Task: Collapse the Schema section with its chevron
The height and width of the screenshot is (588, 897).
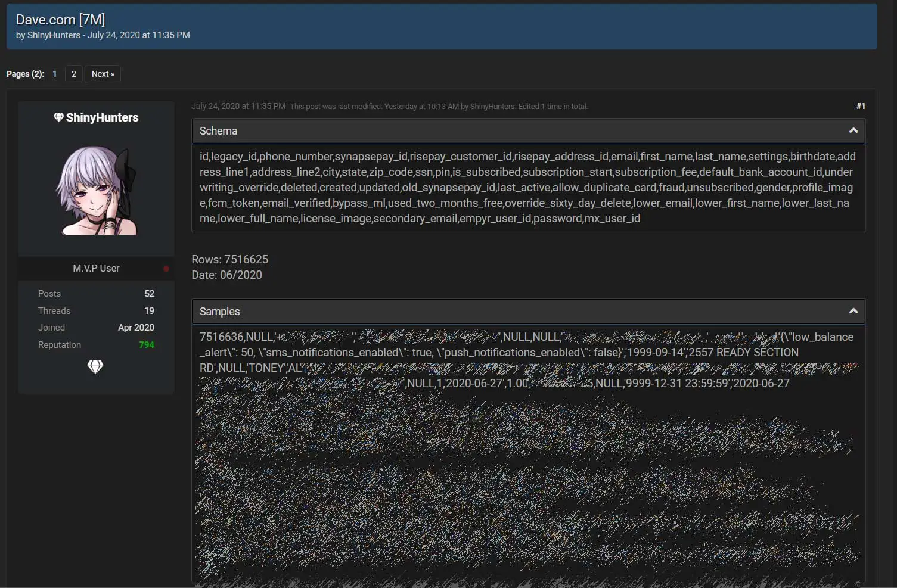Action: [x=853, y=130]
